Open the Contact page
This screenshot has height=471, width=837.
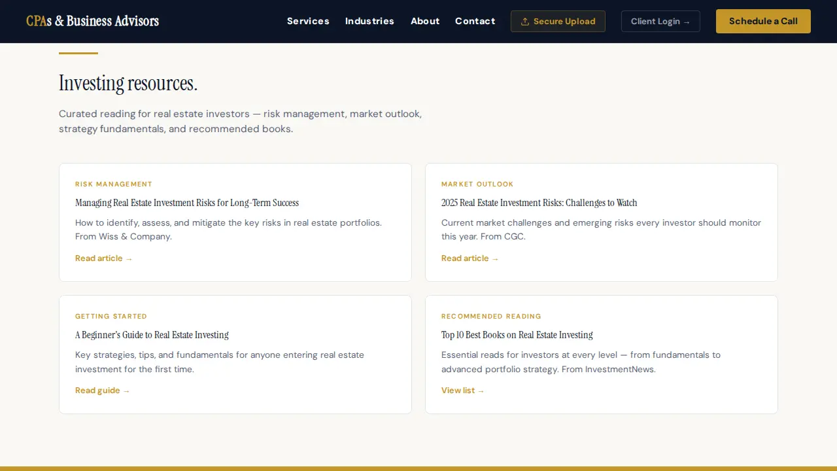pyautogui.click(x=475, y=21)
